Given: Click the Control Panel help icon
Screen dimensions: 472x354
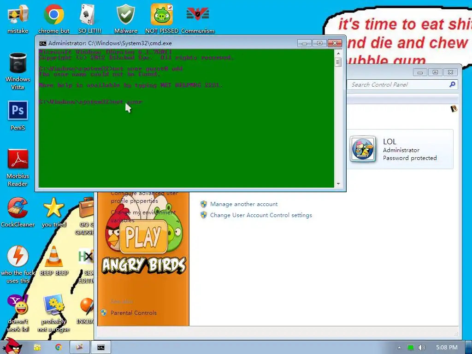Looking at the screenshot, I should pyautogui.click(x=454, y=109).
